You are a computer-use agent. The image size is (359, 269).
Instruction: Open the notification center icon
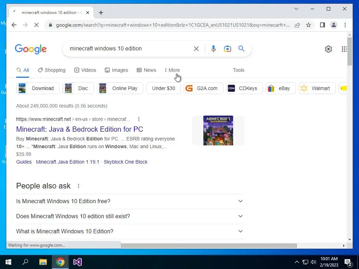[348, 263]
